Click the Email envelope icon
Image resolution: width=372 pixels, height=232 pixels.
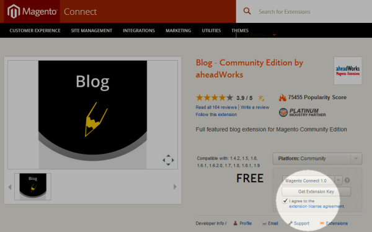264,224
